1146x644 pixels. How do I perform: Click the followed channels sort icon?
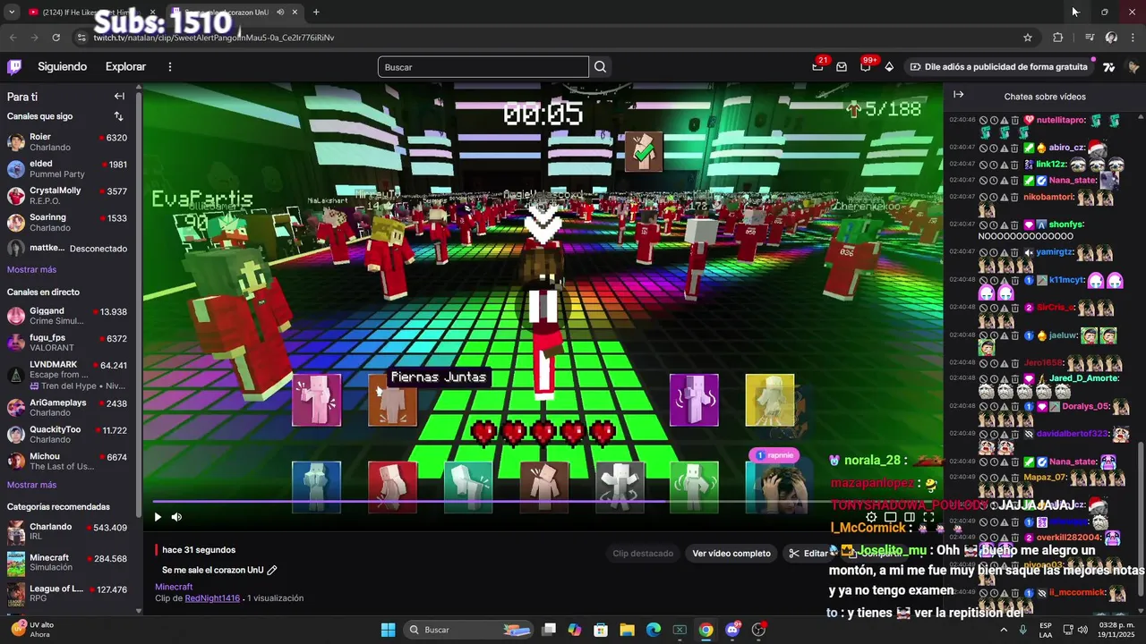tap(118, 116)
